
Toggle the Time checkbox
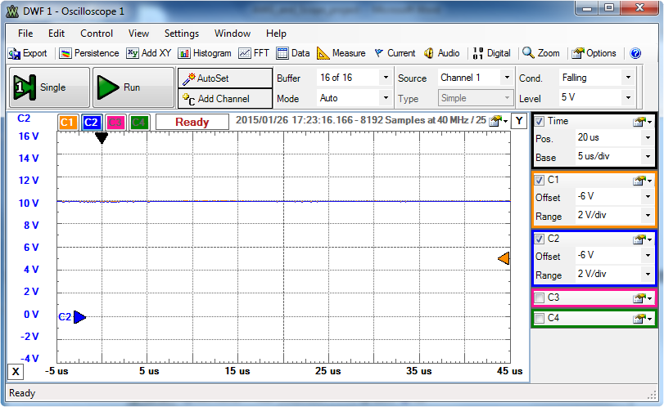pos(539,121)
